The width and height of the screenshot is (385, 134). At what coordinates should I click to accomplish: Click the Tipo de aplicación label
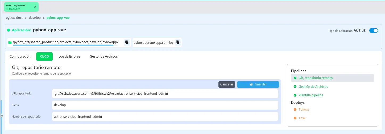coord(340,31)
